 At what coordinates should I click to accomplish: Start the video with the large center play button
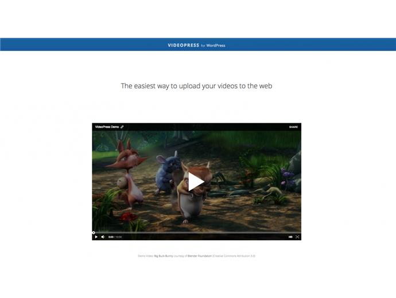tap(196, 182)
